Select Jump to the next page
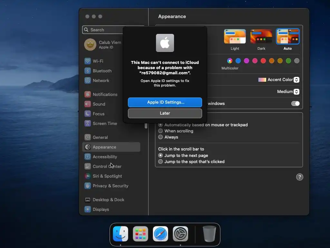Viewport: 330px width, 248px height. pos(160,155)
